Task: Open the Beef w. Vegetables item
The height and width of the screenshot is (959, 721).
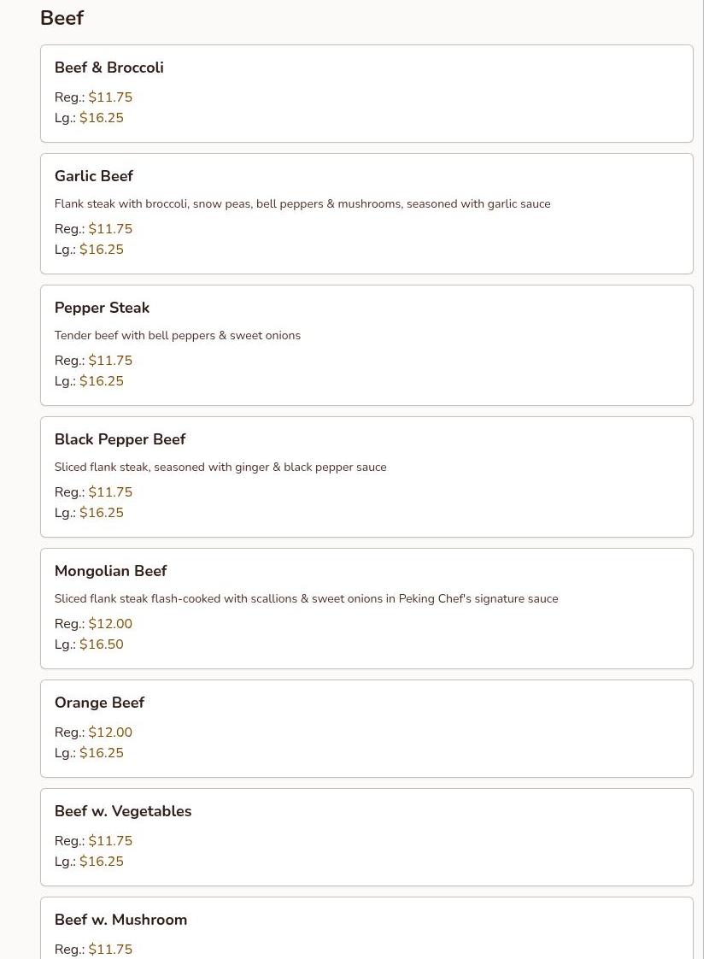Action: 123,811
